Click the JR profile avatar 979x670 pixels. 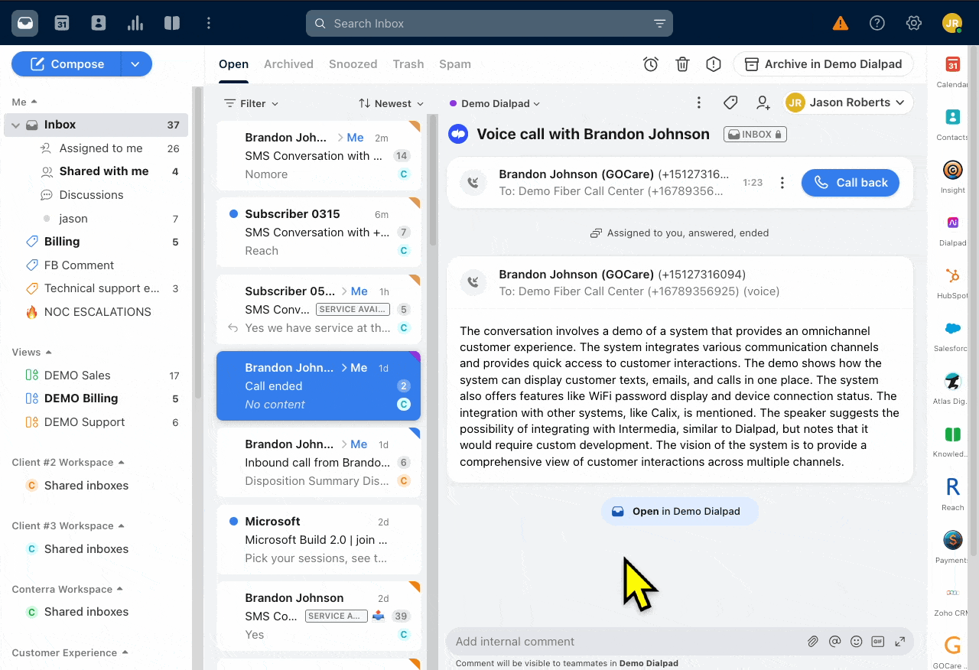[952, 23]
